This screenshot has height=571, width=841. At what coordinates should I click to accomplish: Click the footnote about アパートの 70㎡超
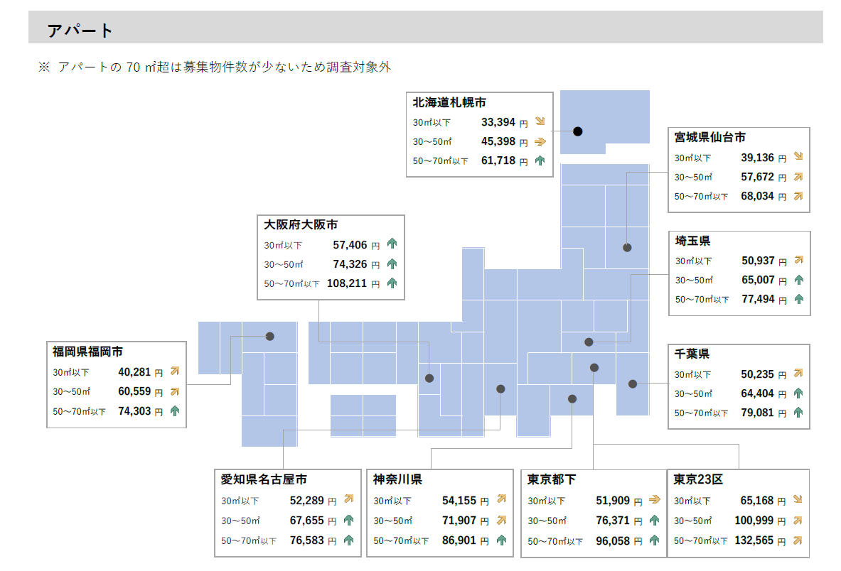[214, 67]
